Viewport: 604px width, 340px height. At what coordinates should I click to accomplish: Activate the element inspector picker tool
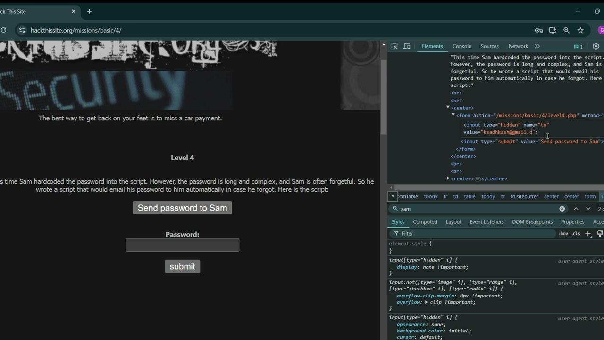[394, 46]
